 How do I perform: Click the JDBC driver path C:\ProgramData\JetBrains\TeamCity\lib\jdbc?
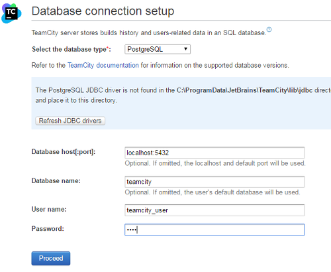point(244,90)
